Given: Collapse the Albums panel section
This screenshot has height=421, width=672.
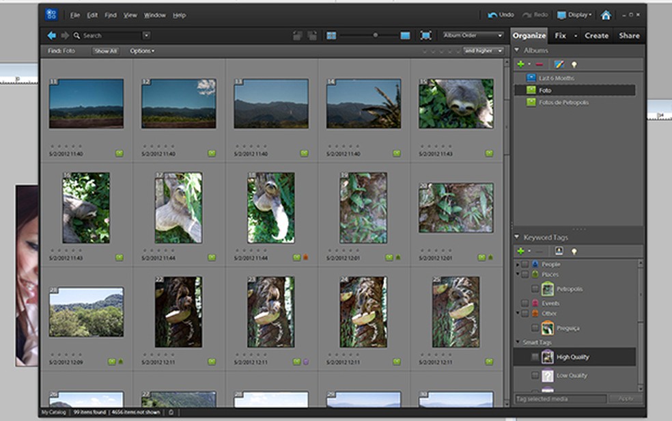Looking at the screenshot, I should (517, 51).
